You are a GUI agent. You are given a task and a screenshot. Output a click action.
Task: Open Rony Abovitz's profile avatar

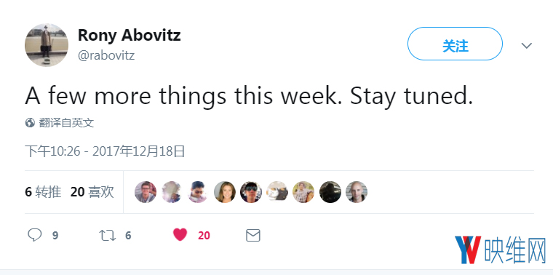pos(46,45)
